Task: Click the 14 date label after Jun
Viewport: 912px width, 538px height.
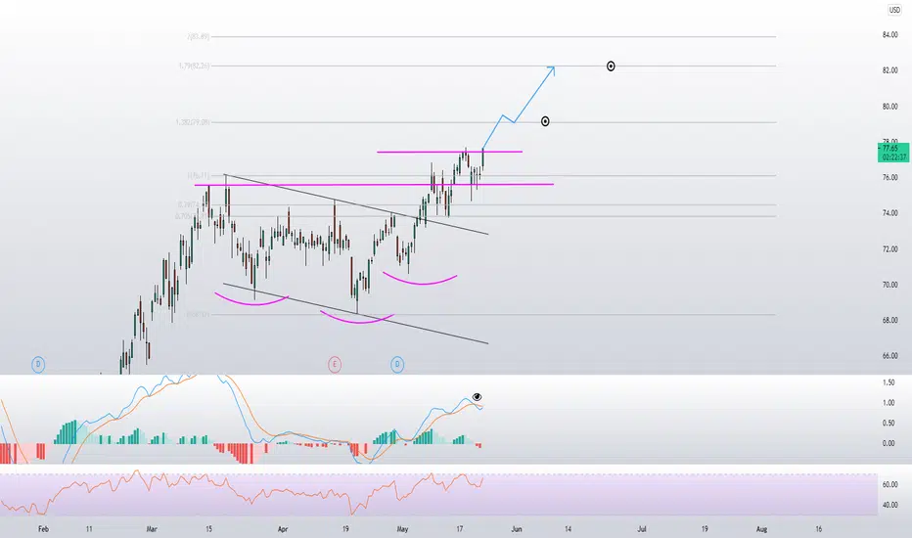Action: click(x=568, y=529)
